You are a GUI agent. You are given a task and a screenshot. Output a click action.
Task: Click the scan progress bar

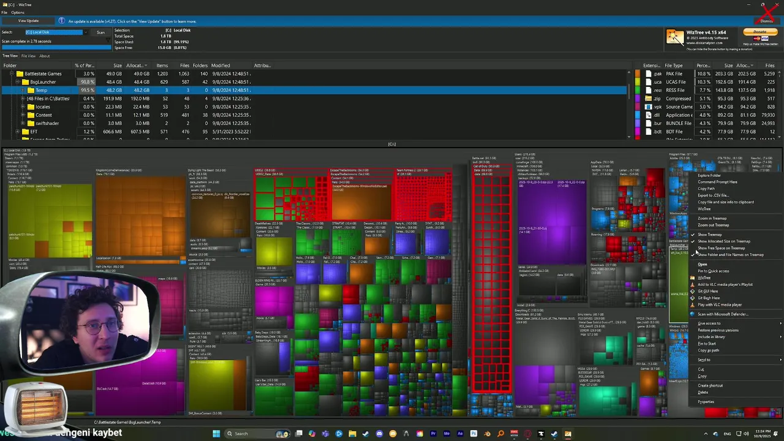[56, 47]
